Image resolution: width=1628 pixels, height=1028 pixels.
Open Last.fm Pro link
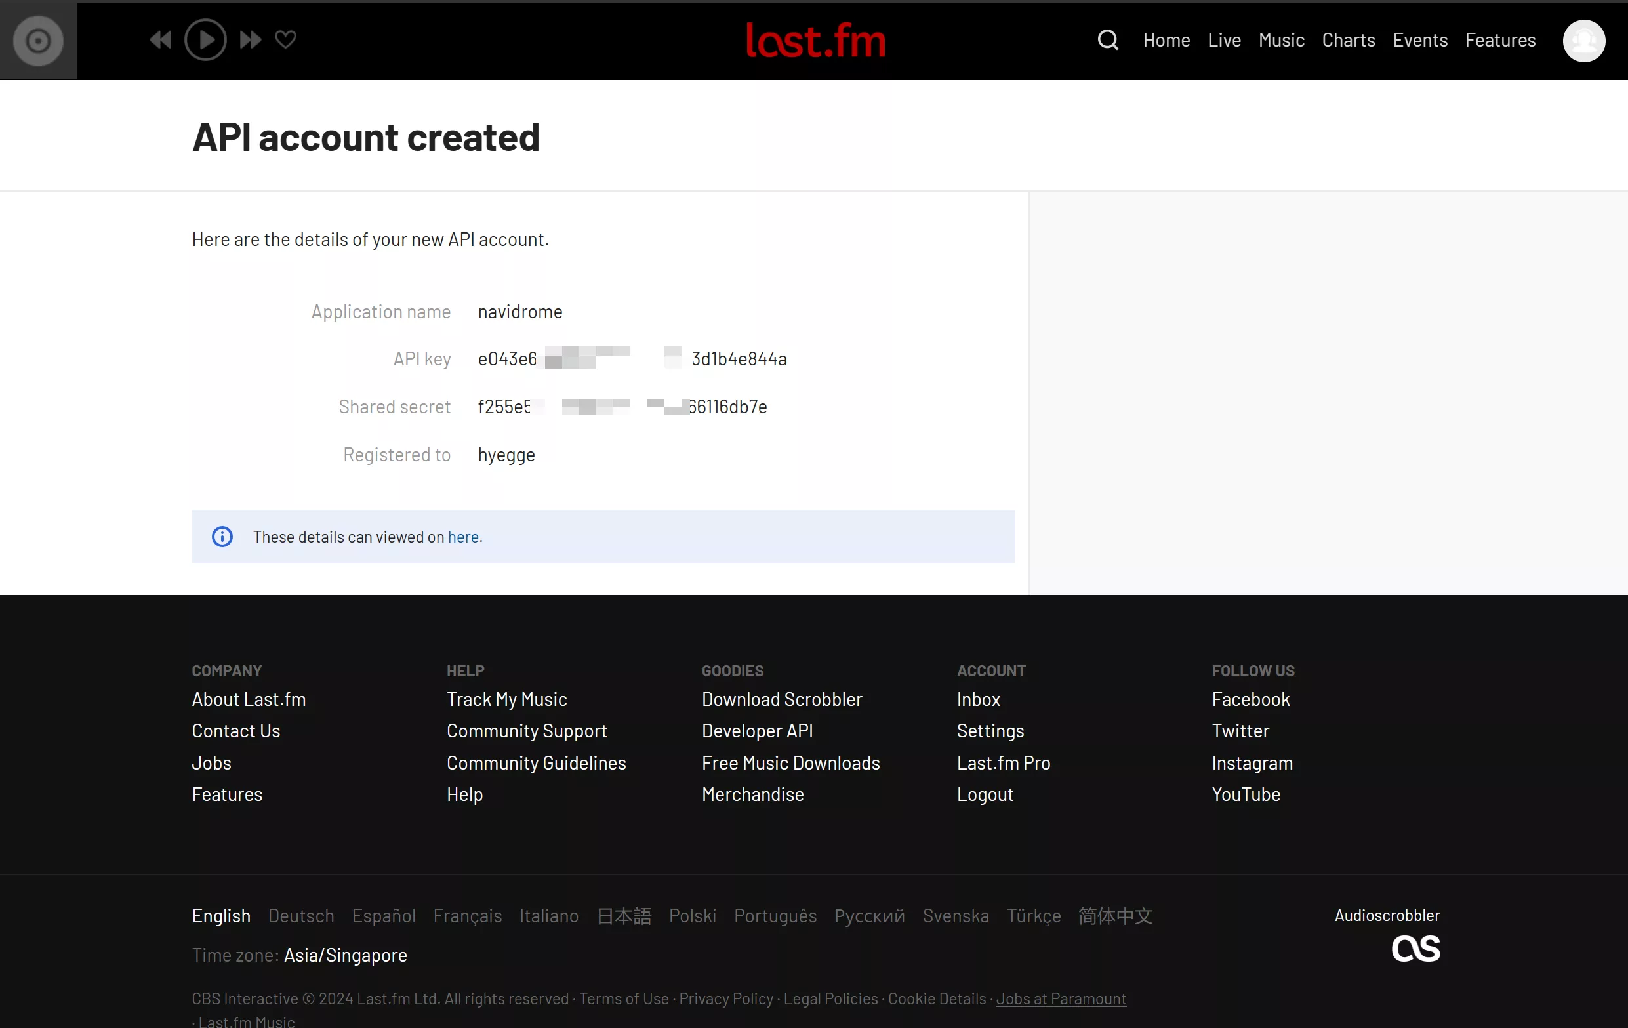[x=1004, y=763]
